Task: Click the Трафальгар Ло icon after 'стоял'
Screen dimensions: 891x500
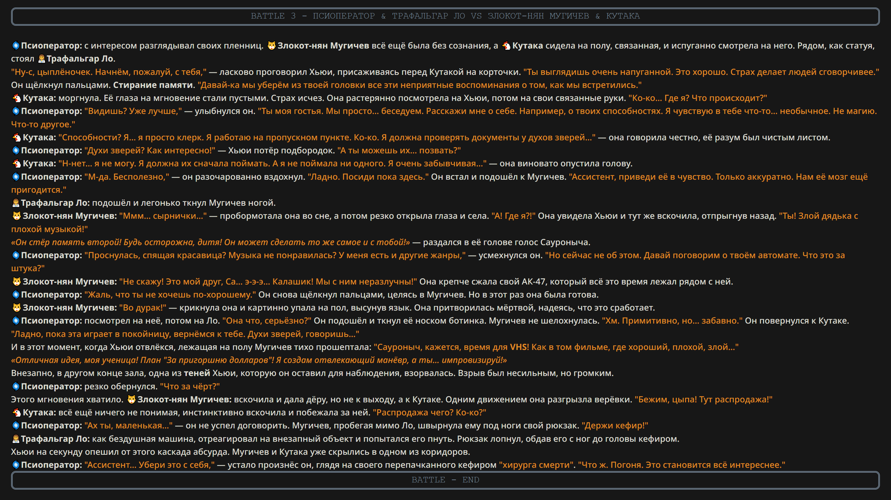Action: [42, 59]
